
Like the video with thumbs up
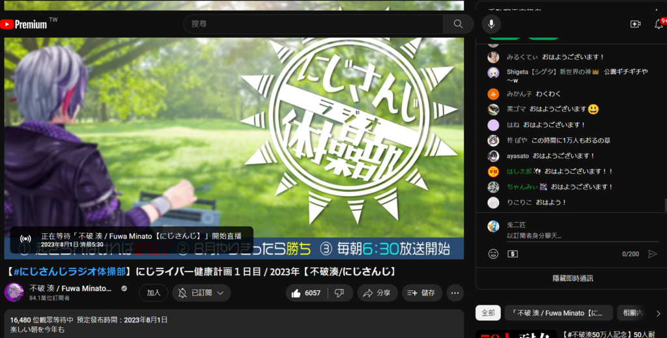point(306,293)
